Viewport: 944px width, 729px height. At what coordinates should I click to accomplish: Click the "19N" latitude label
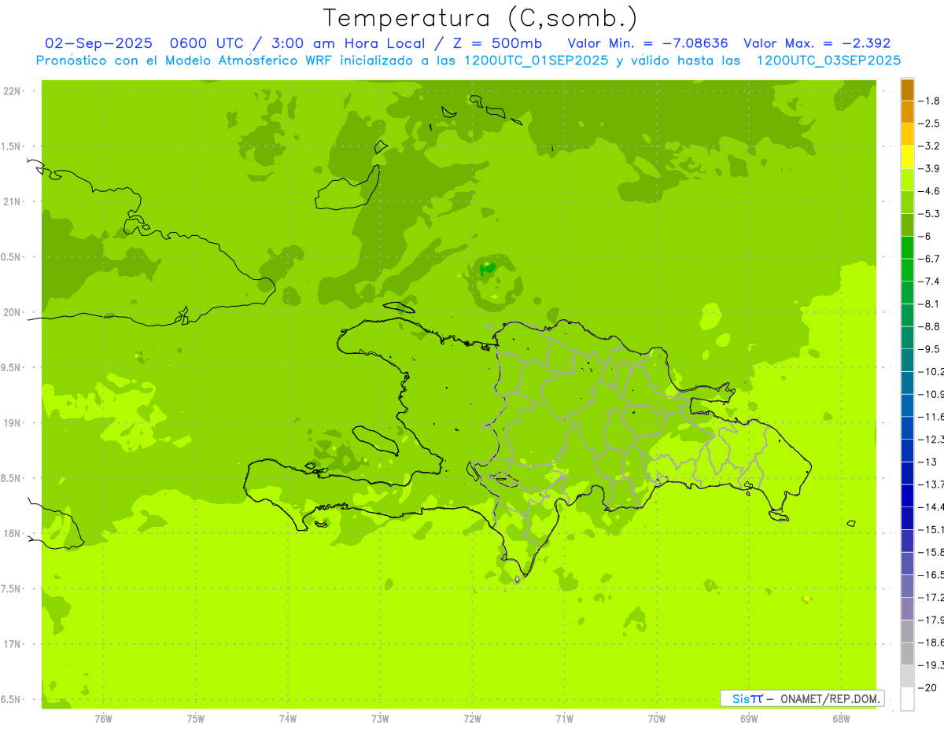tap(13, 423)
